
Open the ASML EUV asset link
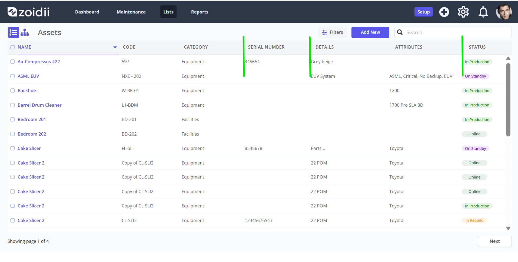[x=28, y=76]
